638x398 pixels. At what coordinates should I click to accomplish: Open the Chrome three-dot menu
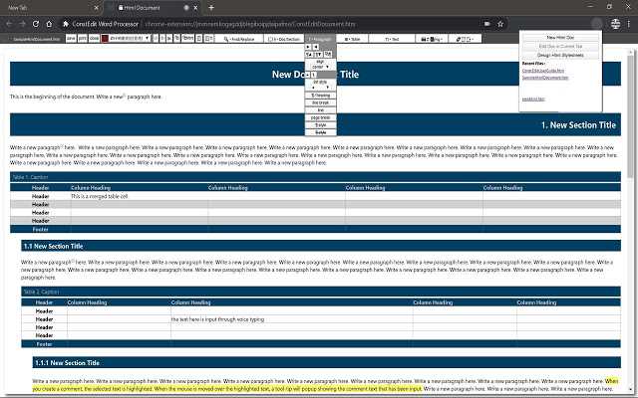pyautogui.click(x=629, y=22)
